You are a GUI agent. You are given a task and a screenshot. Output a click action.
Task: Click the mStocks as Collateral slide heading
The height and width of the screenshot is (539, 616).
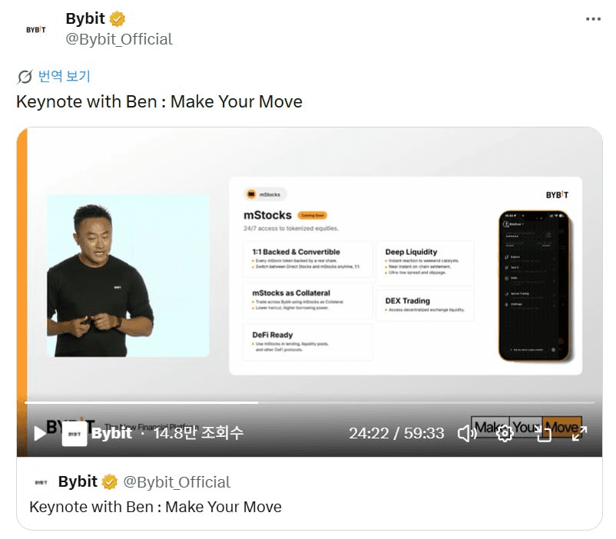coord(291,293)
